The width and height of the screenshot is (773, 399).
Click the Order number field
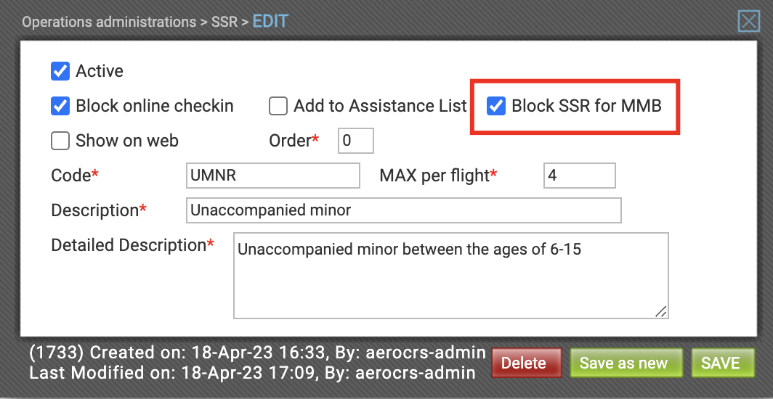point(356,141)
